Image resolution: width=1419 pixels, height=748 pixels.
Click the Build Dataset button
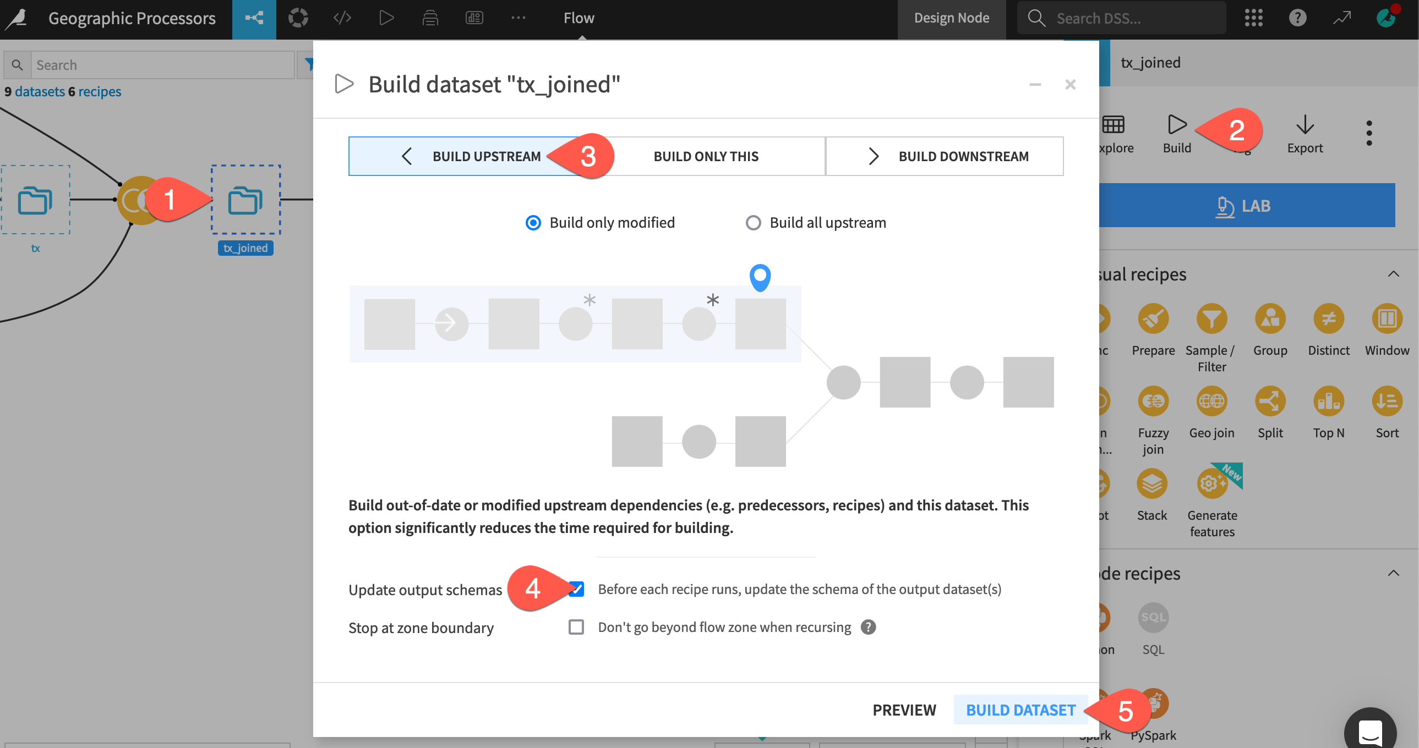tap(1020, 710)
